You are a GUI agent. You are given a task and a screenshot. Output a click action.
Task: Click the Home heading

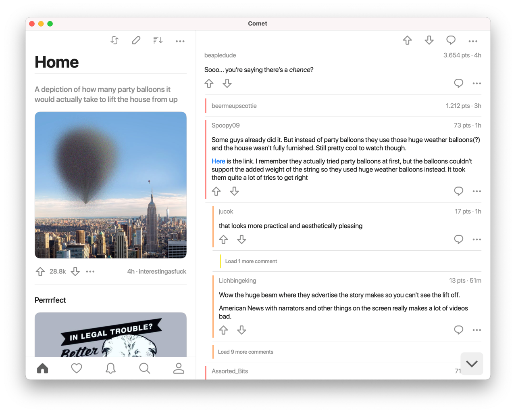coord(57,62)
